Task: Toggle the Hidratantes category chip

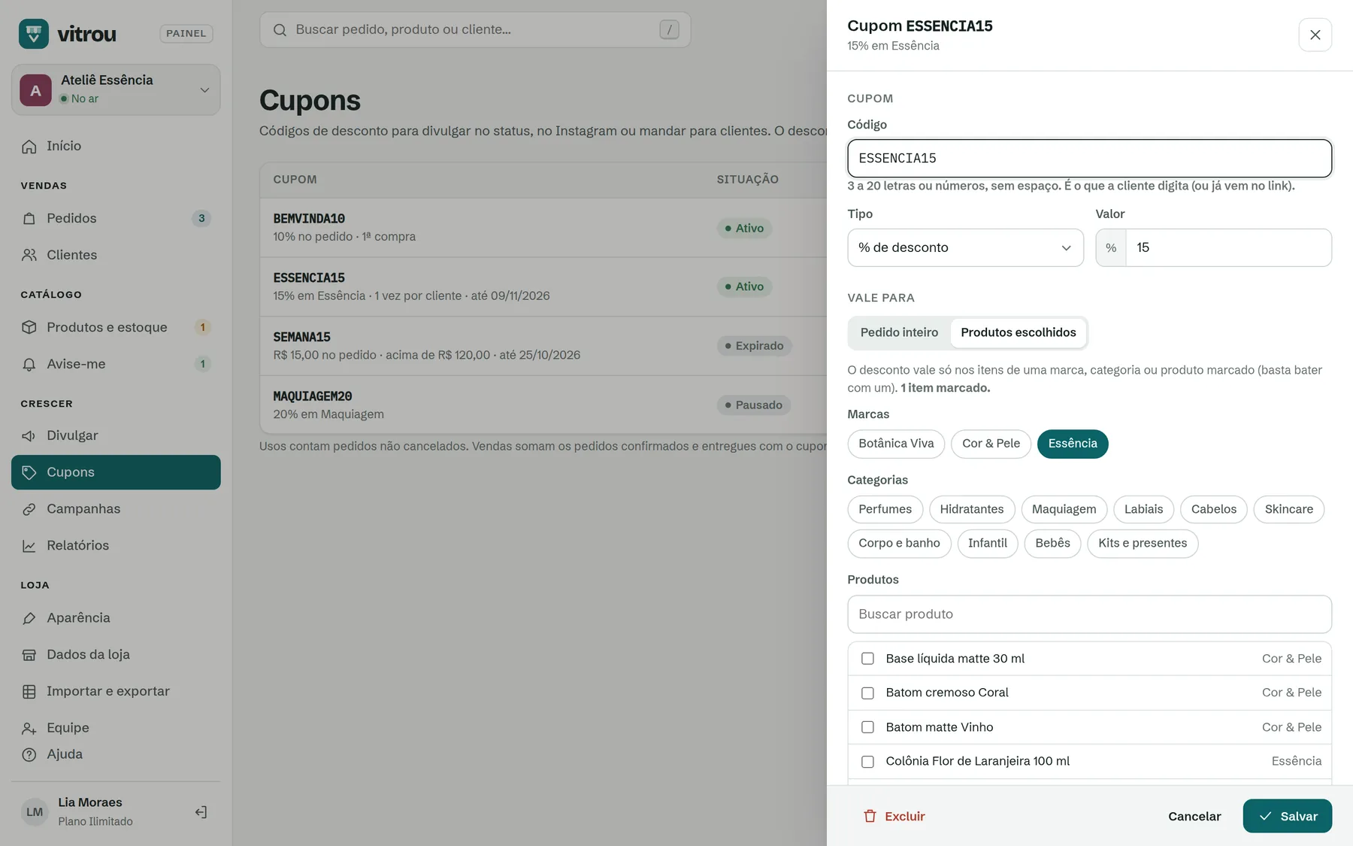Action: point(972,509)
